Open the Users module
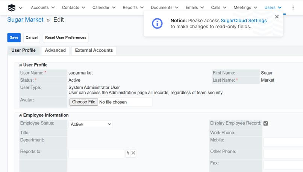Screen dimensions: 303x172 tap(270, 7)
